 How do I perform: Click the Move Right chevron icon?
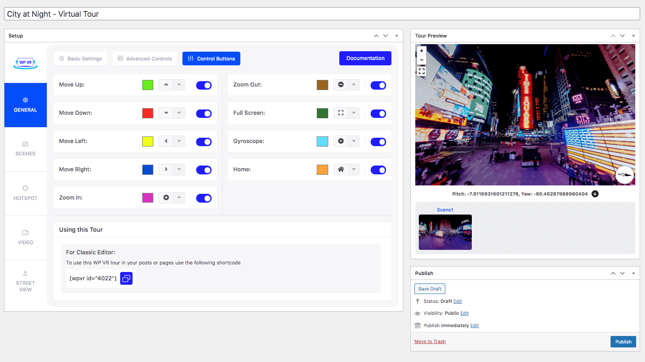(166, 170)
